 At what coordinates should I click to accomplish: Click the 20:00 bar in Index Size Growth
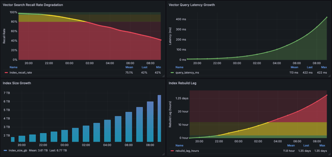22,139
